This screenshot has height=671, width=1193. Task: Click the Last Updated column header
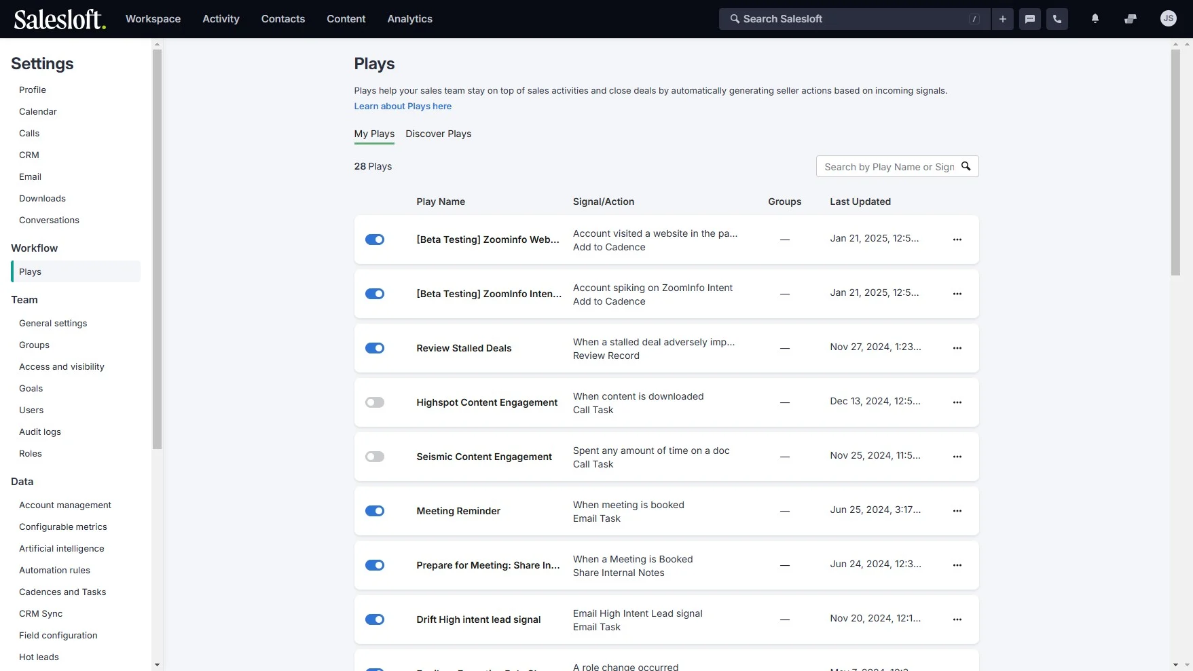860,202
